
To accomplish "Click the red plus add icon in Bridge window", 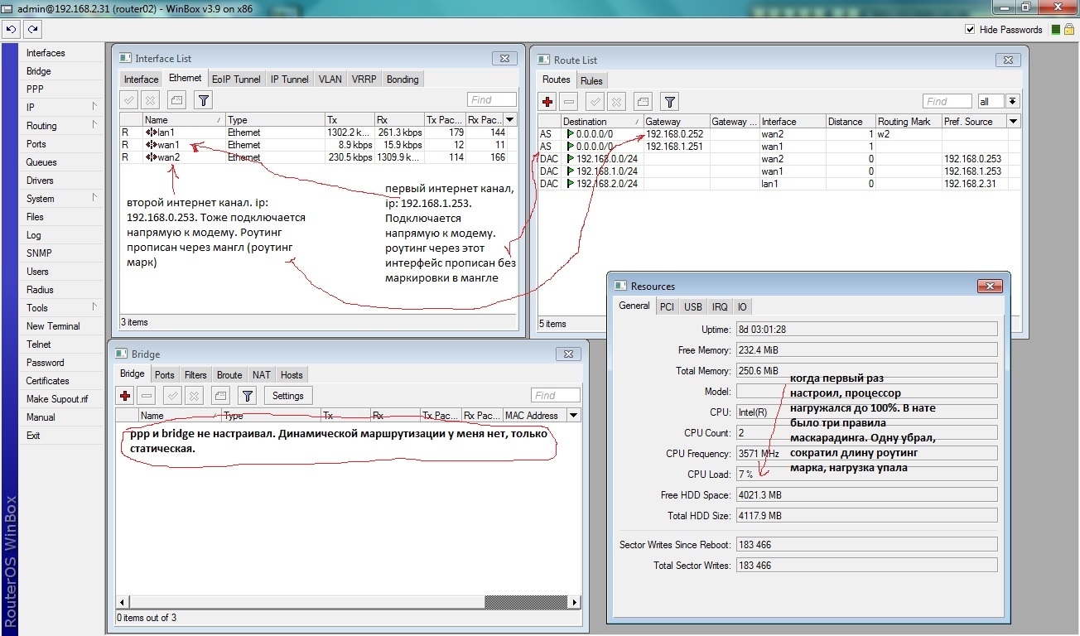I will pyautogui.click(x=125, y=396).
